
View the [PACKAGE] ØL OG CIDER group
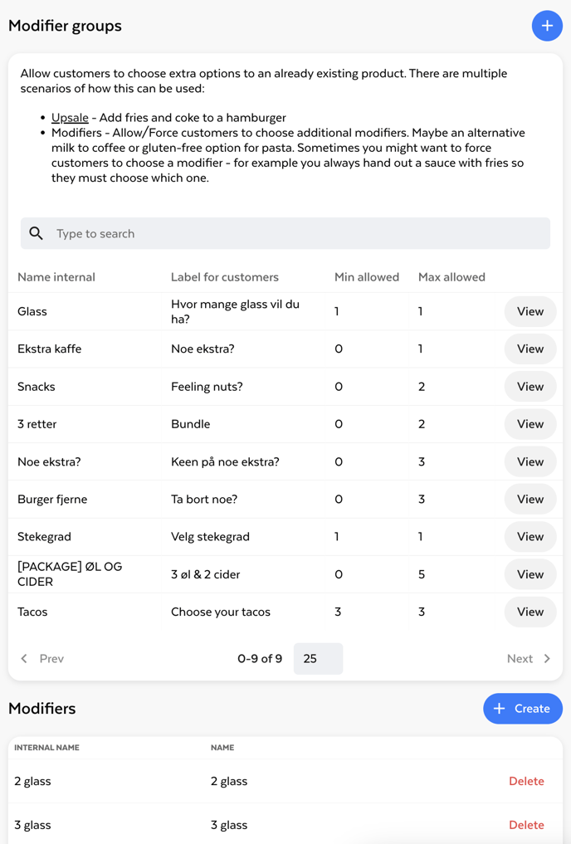[530, 574]
